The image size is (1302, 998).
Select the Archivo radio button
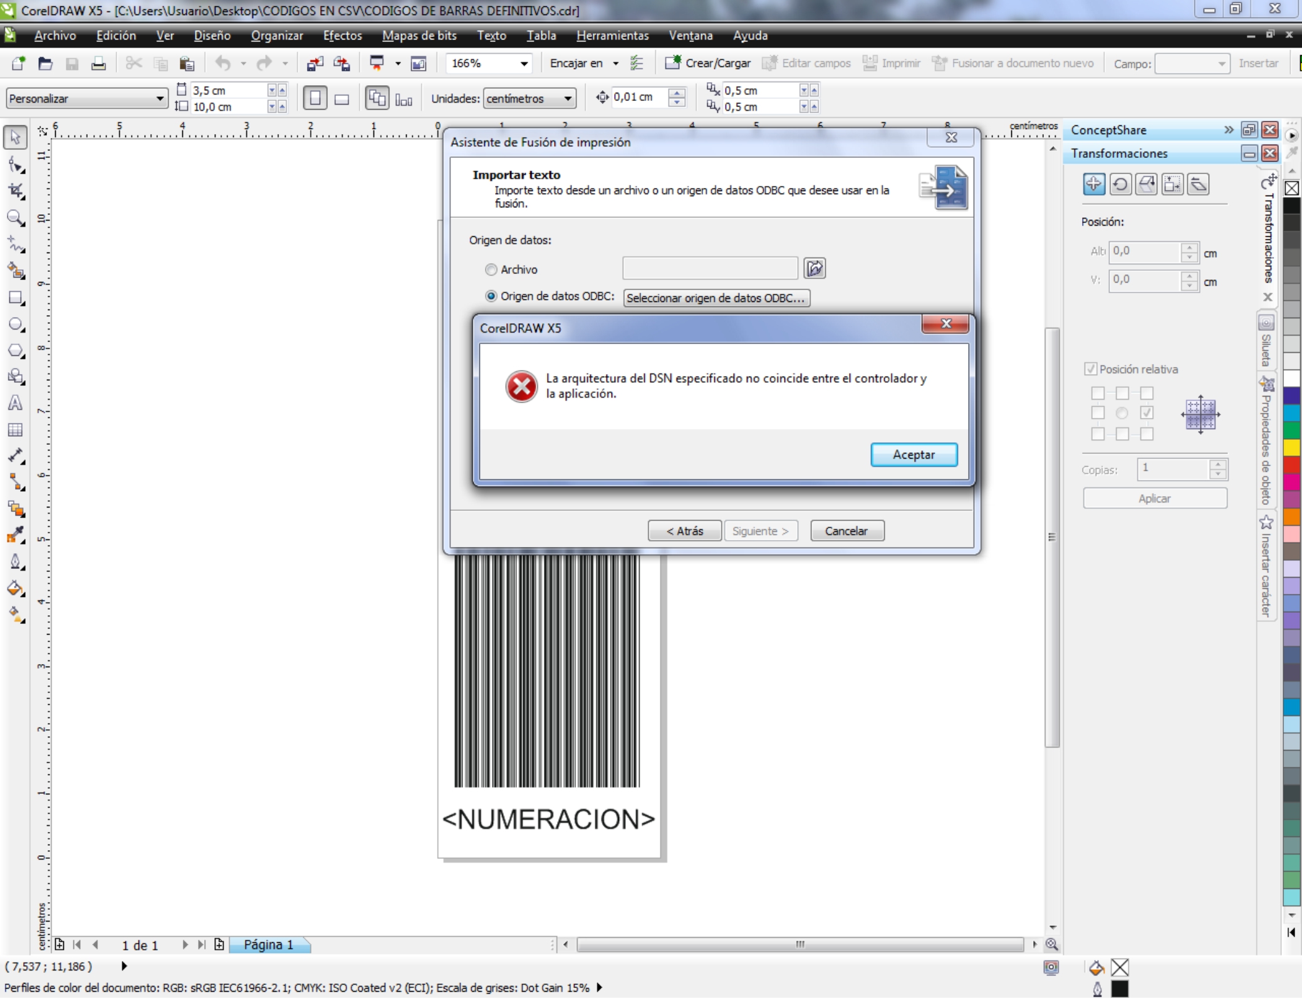491,269
